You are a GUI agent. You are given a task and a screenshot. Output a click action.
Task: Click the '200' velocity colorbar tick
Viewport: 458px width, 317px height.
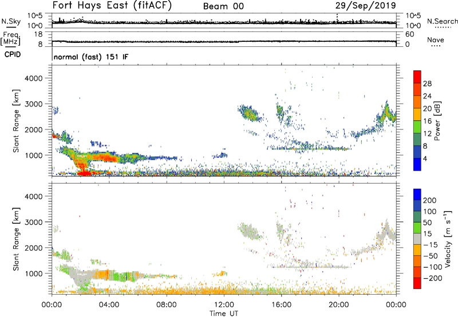coord(430,200)
